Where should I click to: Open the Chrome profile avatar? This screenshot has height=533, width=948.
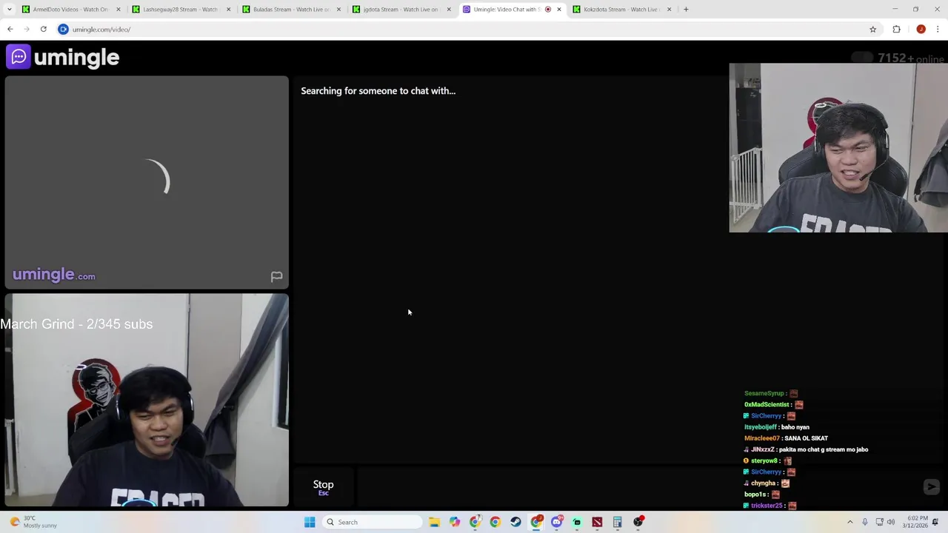point(921,30)
